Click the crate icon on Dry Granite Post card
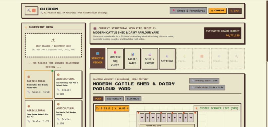This screenshot has width=268, height=127. [x=58, y=104]
